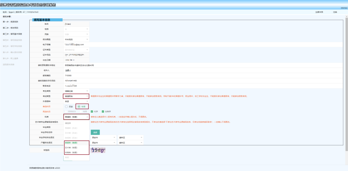The image size is (348, 171).
Task: Choose 请选择 in 科类 list
Action: pos(76,123)
